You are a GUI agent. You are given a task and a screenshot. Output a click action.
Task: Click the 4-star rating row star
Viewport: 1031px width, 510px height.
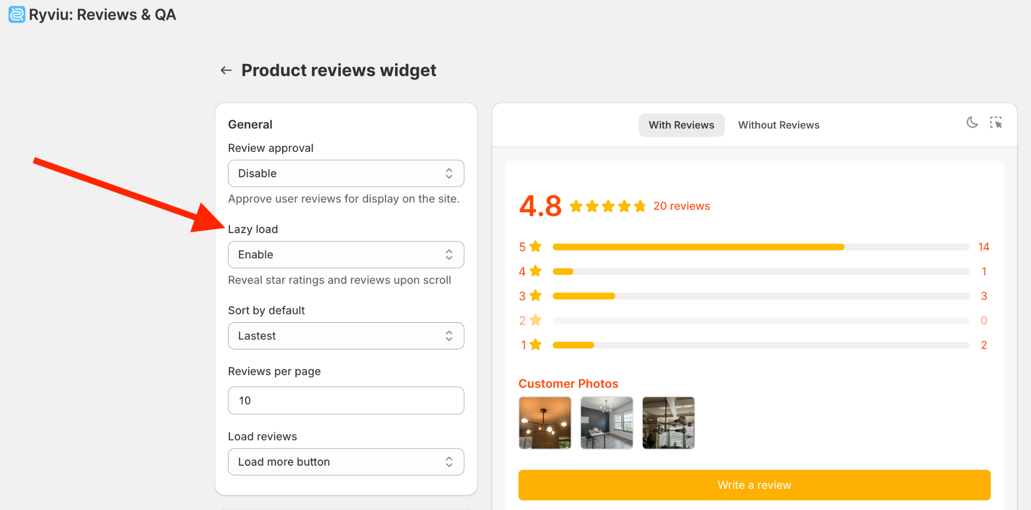coord(536,271)
